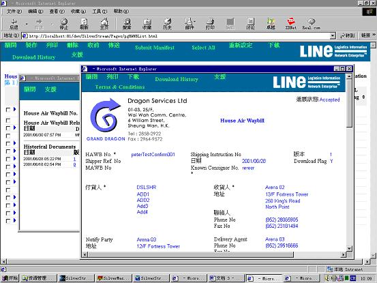Switch to the SilverMas taskbar item

tap(114, 278)
